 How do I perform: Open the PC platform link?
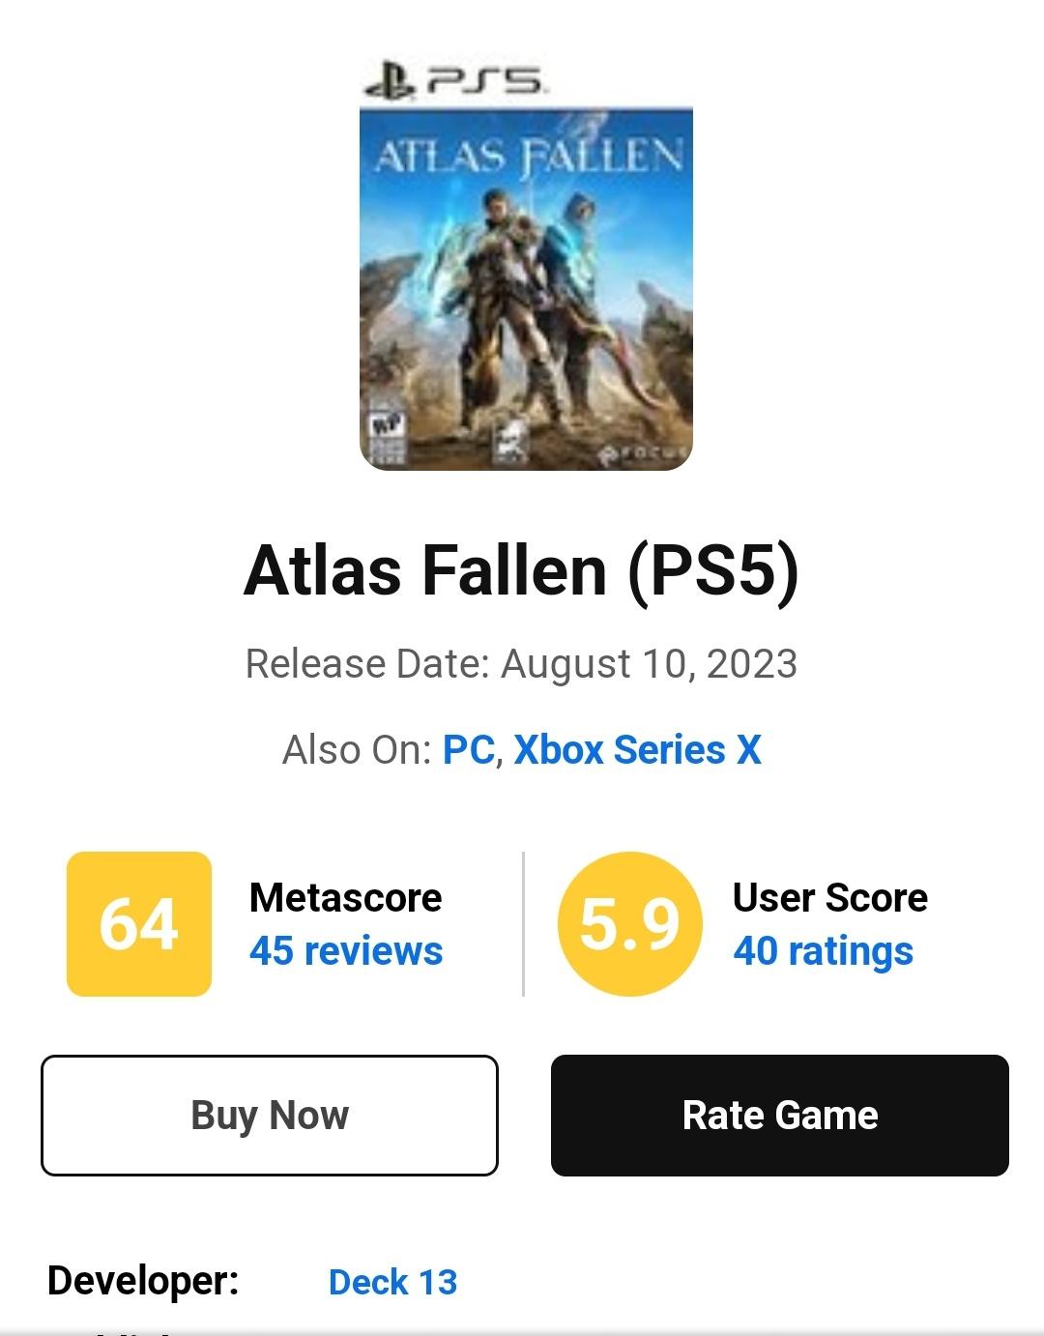[469, 750]
